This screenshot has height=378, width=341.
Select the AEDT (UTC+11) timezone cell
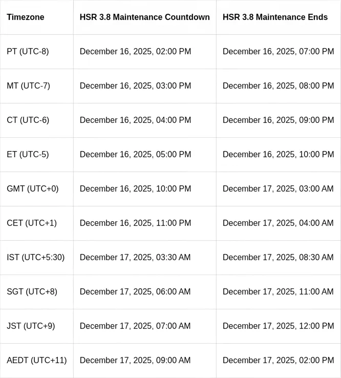[37, 361]
